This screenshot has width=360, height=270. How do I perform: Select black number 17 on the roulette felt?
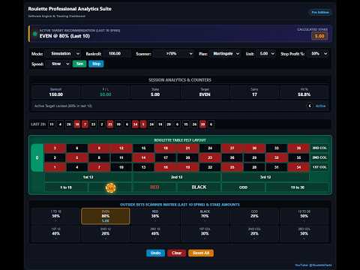coord(166,157)
